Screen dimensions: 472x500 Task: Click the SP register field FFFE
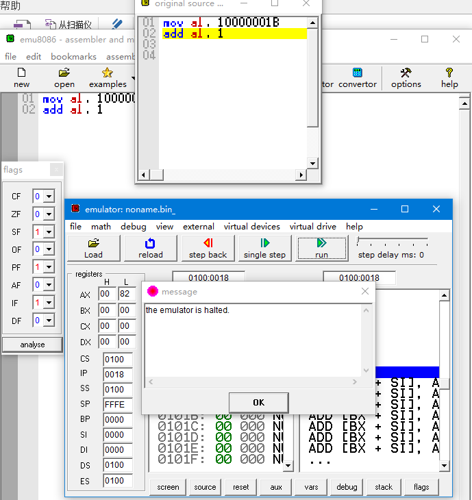click(x=118, y=405)
